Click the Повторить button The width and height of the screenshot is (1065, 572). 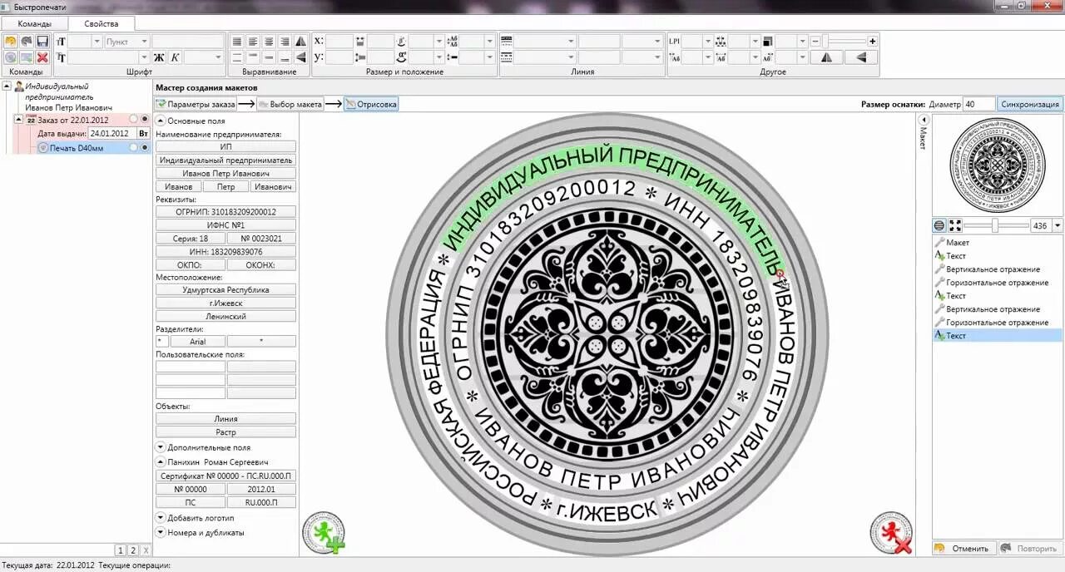point(1029,549)
